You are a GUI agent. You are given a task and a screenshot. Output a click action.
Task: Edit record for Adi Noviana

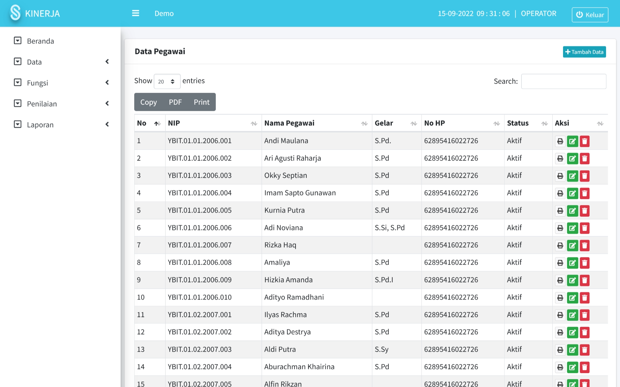point(572,228)
